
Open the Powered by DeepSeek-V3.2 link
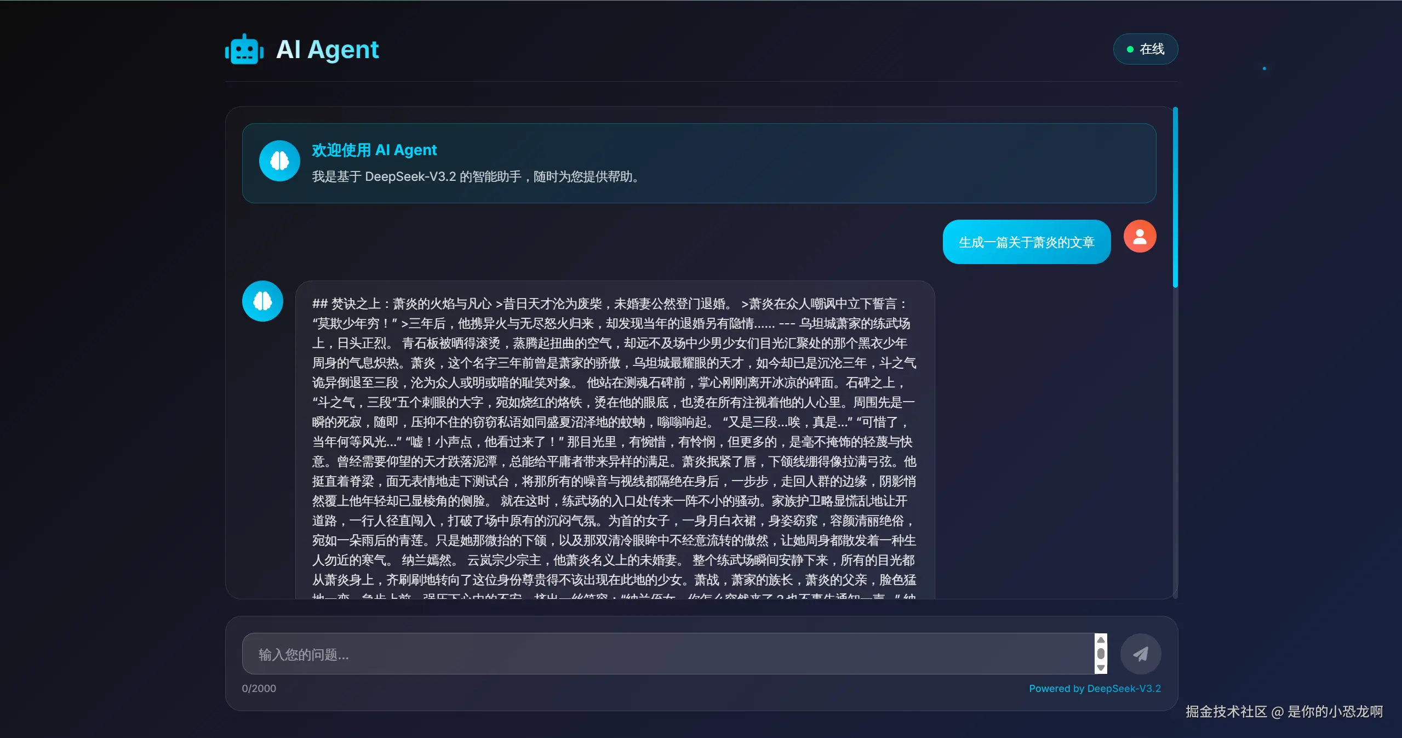1094,688
